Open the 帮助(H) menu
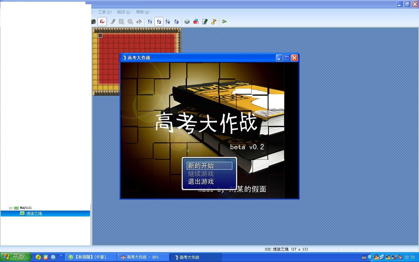 coord(143,12)
